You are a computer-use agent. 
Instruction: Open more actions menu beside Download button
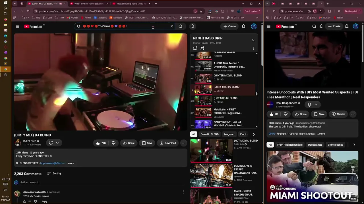pos(184,143)
